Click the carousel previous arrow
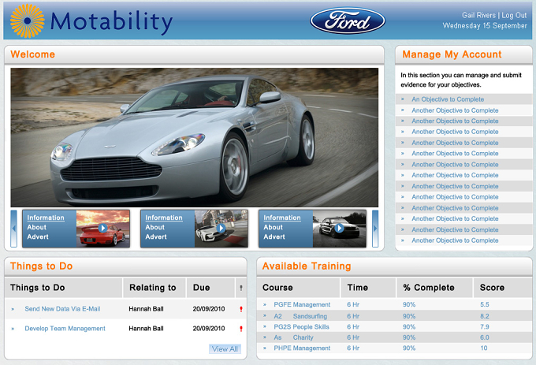The width and height of the screenshot is (536, 365). 13,229
